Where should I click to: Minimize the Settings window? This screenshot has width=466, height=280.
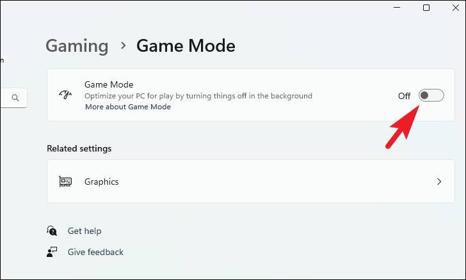pyautogui.click(x=397, y=8)
